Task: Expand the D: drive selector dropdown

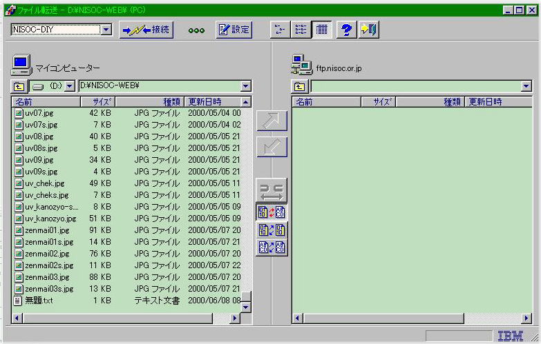Action: [69, 86]
